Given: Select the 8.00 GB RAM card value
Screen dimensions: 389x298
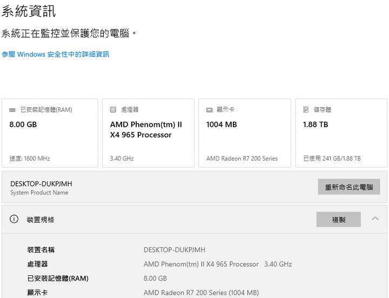Looking at the screenshot, I should (23, 124).
